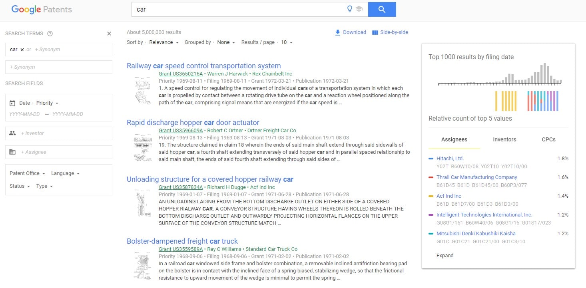
Task: Open the Grouped by None dropdown
Action: pyautogui.click(x=226, y=42)
